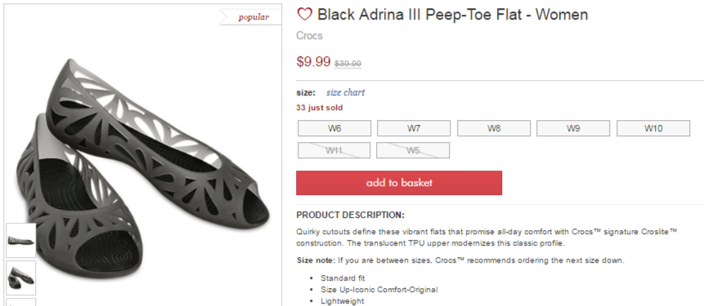Open the size chart link

[345, 92]
